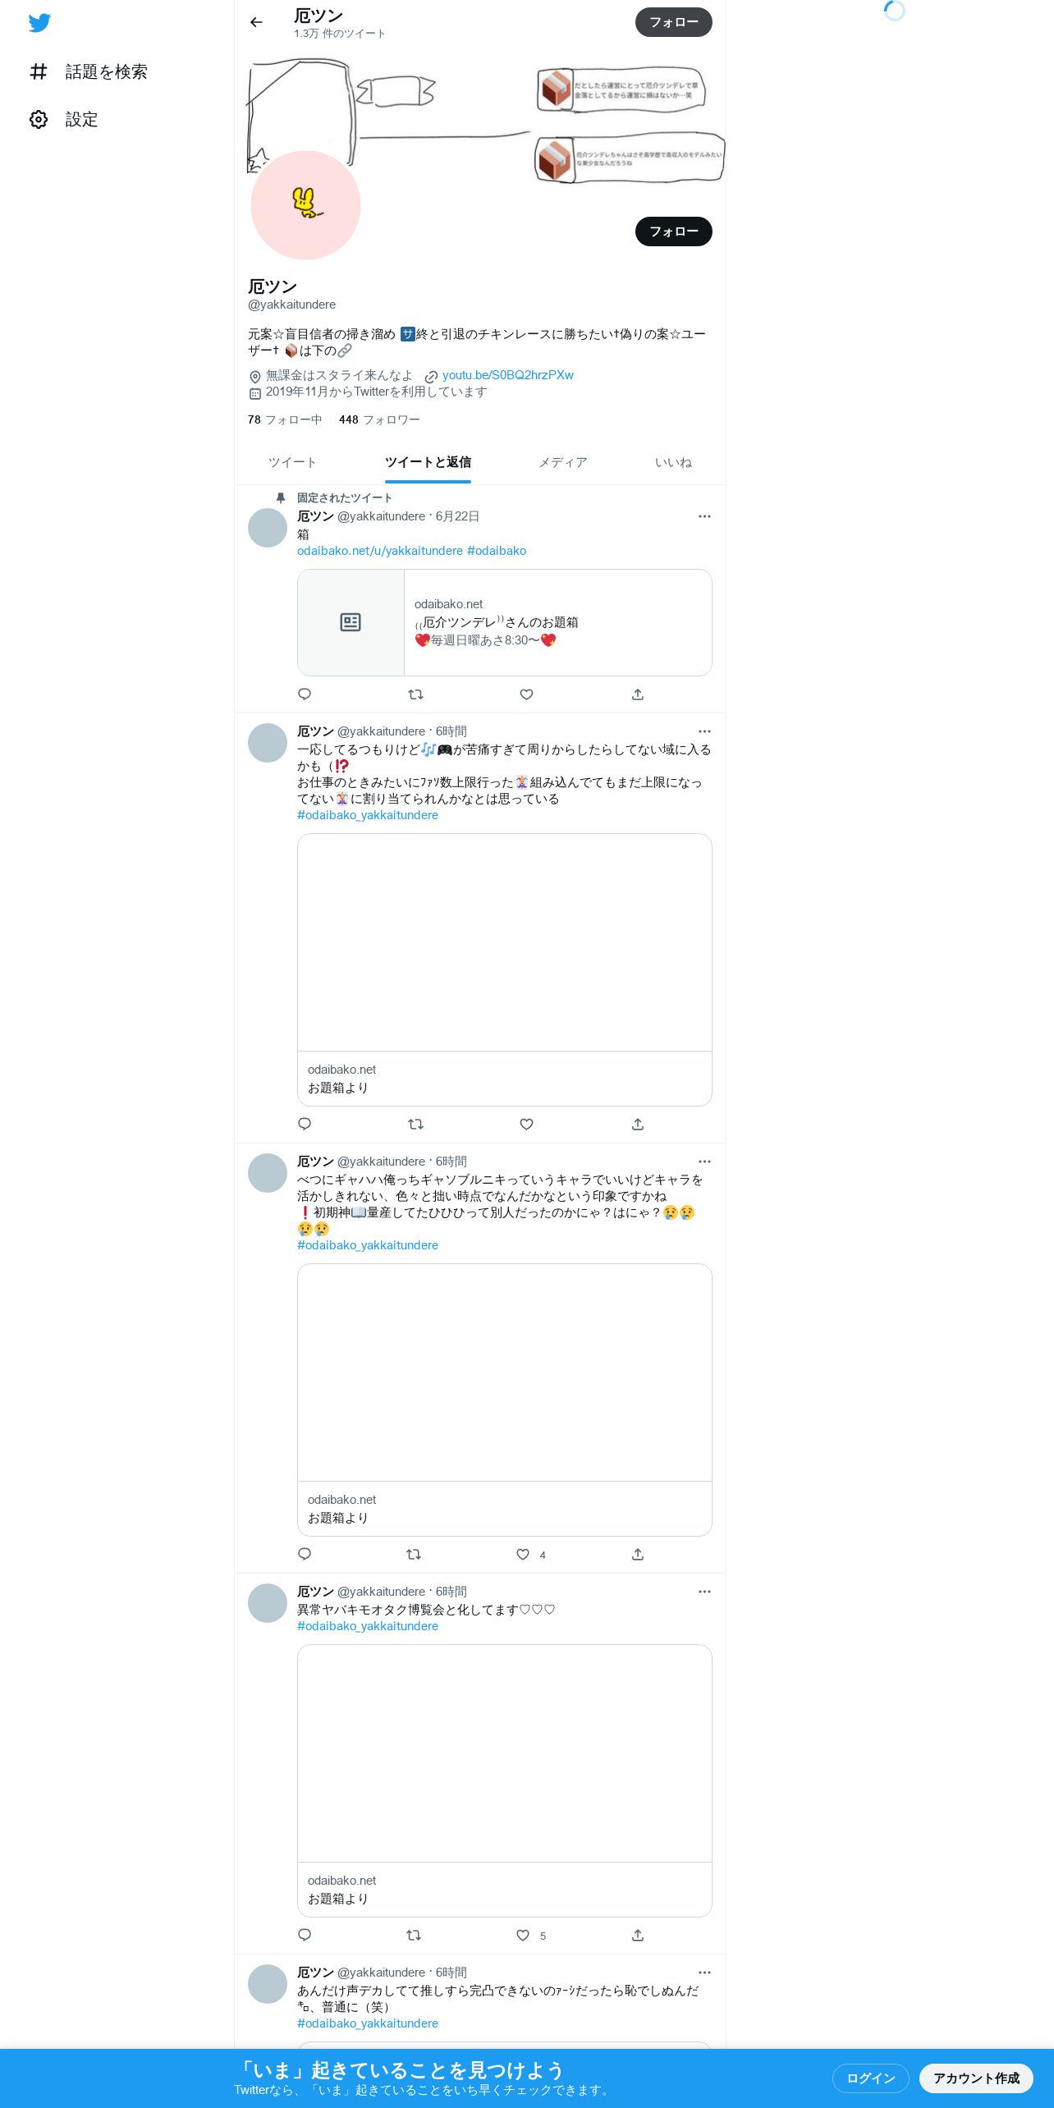Retweet the pinned 箱 tweet
1054x2108 pixels.
point(415,694)
